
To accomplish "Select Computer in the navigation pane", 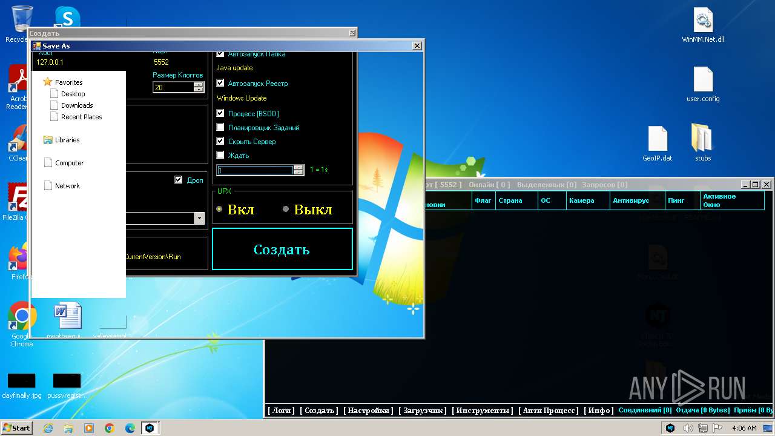I will click(x=64, y=163).
